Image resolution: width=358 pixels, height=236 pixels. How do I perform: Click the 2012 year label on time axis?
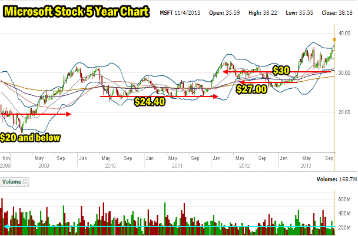pyautogui.click(x=244, y=166)
